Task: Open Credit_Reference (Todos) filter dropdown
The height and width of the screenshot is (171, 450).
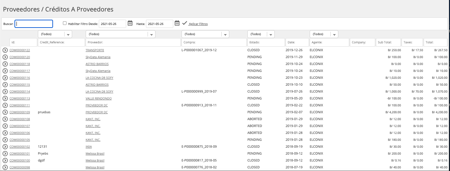Action: tap(55, 34)
